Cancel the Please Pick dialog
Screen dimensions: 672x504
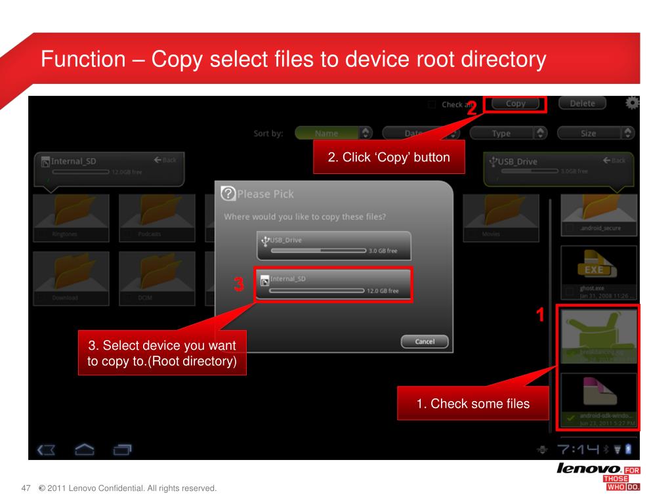click(x=425, y=341)
